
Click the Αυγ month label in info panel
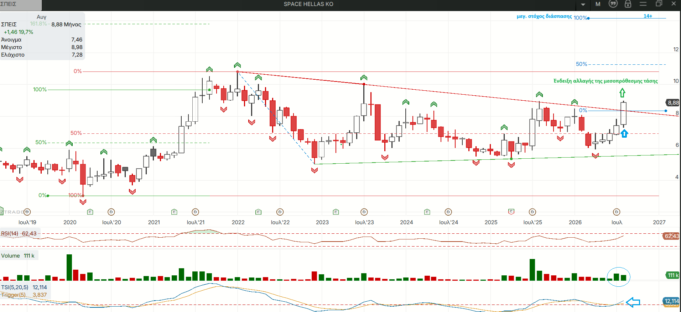41,17
